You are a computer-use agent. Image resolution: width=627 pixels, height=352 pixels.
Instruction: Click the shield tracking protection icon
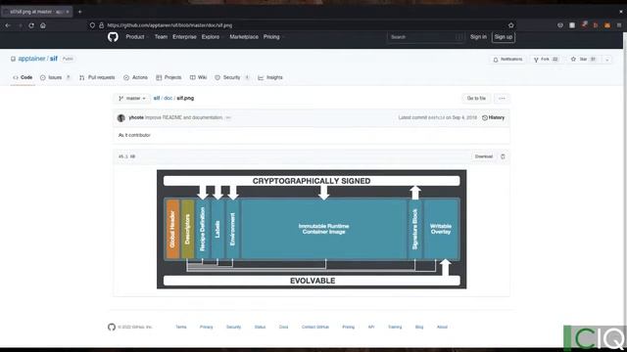(x=92, y=25)
